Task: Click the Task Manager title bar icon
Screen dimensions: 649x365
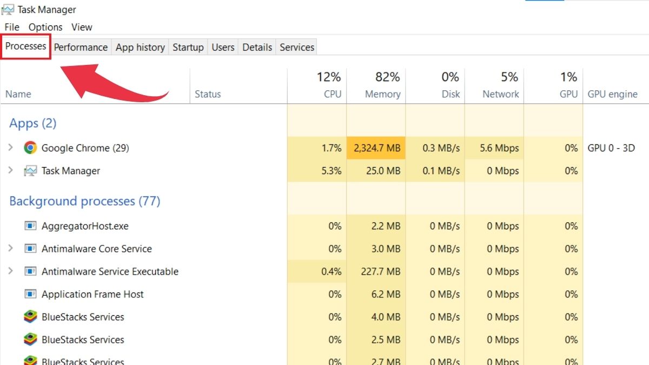Action: click(8, 9)
